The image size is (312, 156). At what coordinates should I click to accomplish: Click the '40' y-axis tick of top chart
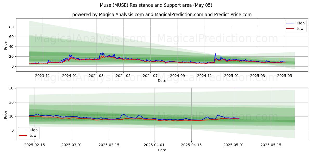(11, 47)
